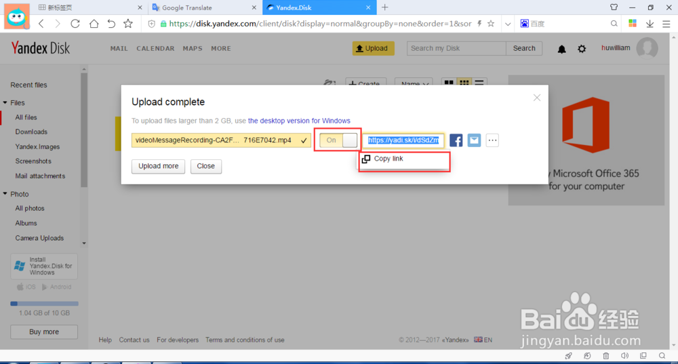
Task: Open the notifications bell
Action: 561,49
